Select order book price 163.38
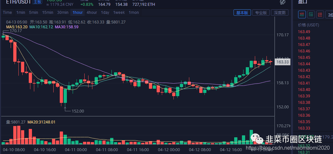Image resolution: width=333 pixels, height=154 pixels. (x=304, y=102)
